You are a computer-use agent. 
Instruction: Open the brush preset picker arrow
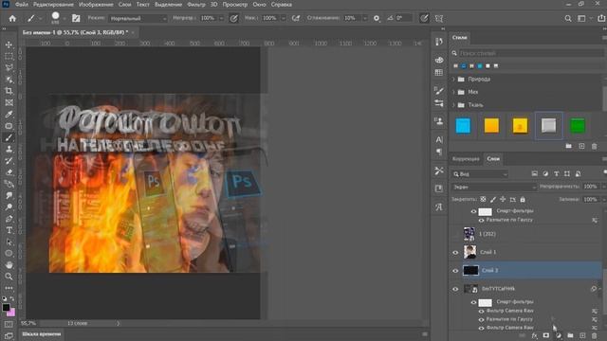click(x=64, y=18)
